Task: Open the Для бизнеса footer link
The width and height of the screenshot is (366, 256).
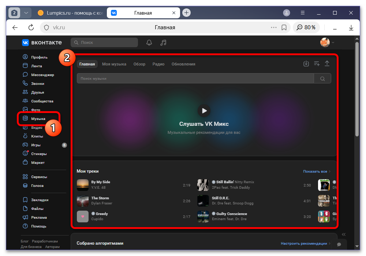Action: (31, 246)
